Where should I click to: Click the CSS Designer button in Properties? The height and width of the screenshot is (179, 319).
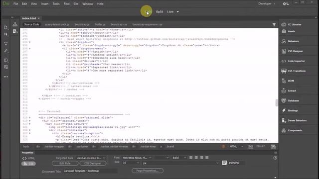(93, 163)
